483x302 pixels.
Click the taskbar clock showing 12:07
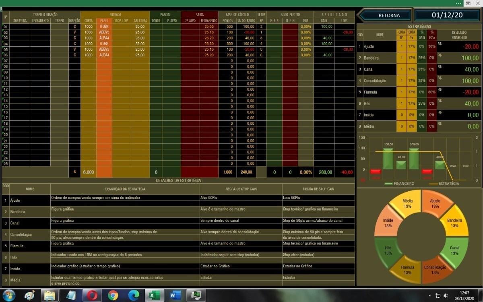pyautogui.click(x=464, y=296)
